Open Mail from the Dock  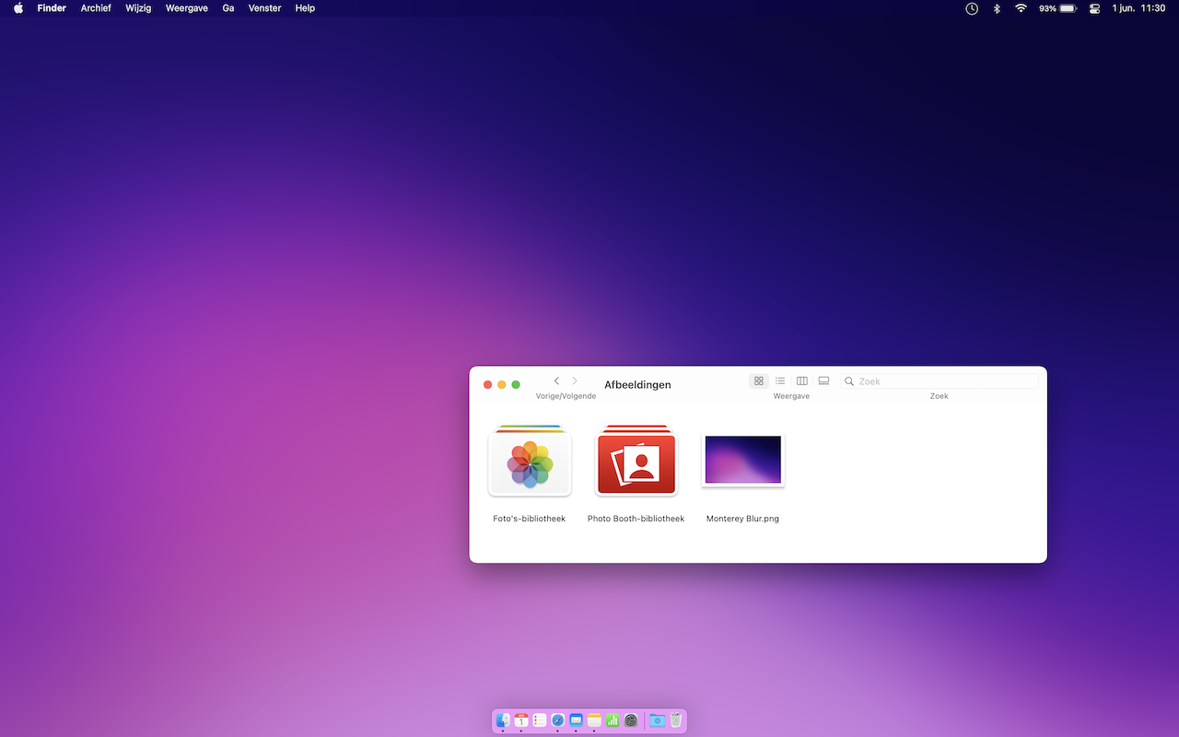576,720
